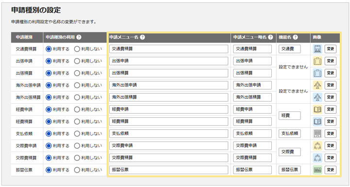Click 変更 button in 支払依頼 row
The image size is (350, 187).
coord(331,134)
